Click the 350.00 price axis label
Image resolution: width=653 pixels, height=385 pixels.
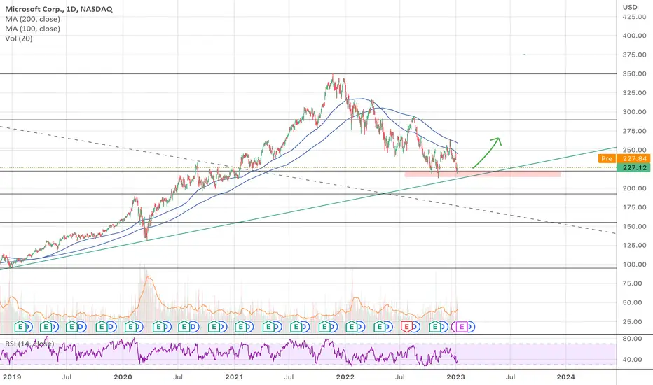click(x=634, y=73)
